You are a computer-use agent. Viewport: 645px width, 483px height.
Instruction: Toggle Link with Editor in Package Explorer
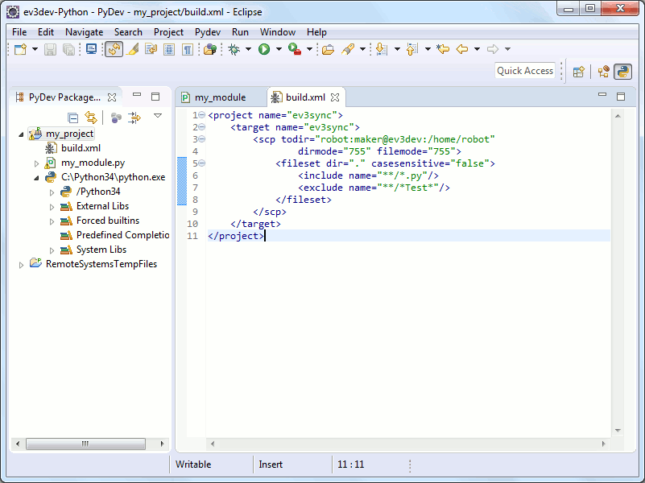[x=91, y=118]
